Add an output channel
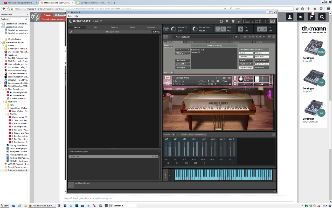 [x=174, y=135]
